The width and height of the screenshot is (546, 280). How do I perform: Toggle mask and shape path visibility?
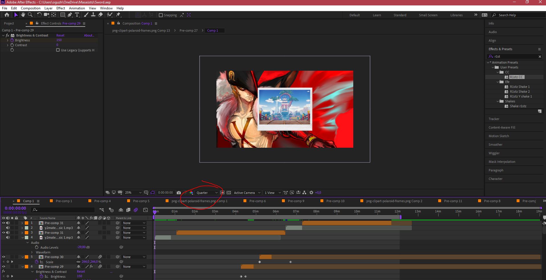[153, 193]
